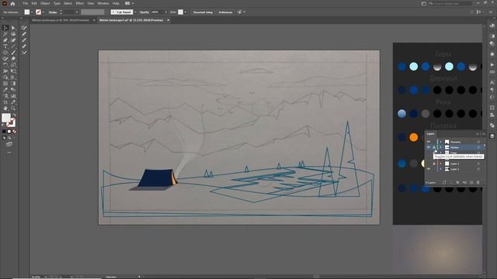This screenshot has width=497, height=279.
Task: Select the Artboard tool
Action: (5, 102)
